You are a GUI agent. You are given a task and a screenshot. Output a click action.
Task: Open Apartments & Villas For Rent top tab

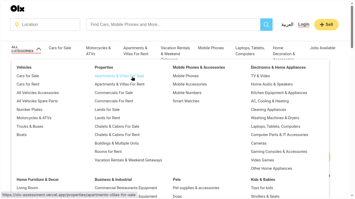[x=136, y=51]
